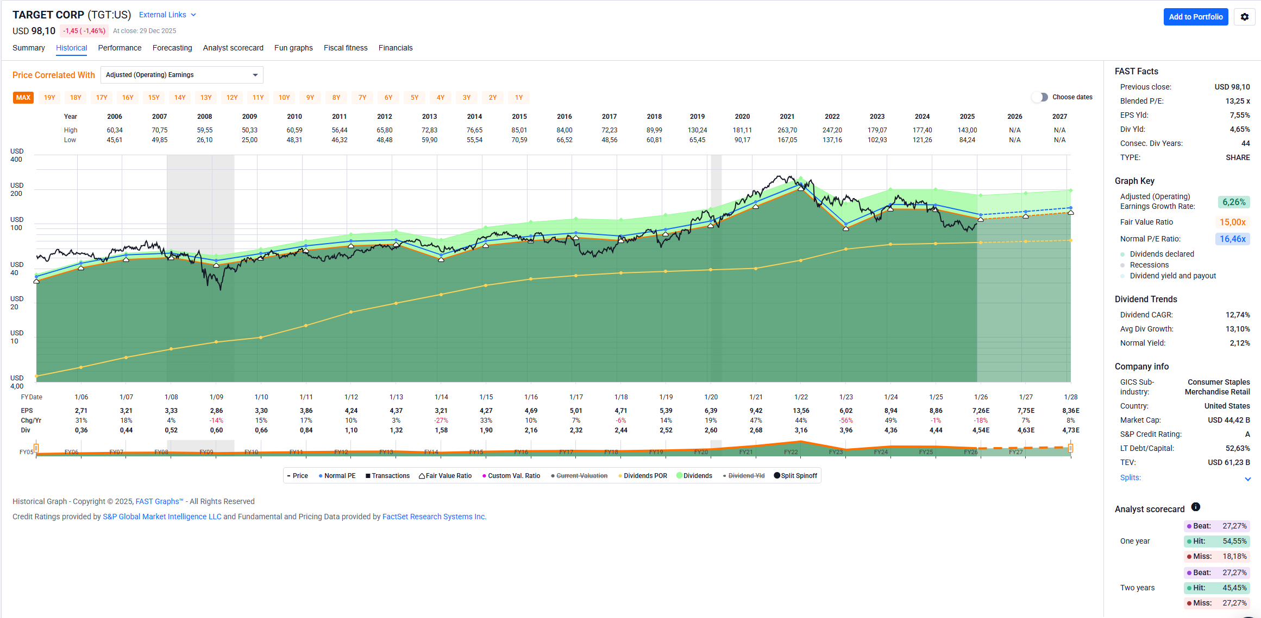Toggle the Price legend marker
The image size is (1261, 618).
coord(289,476)
